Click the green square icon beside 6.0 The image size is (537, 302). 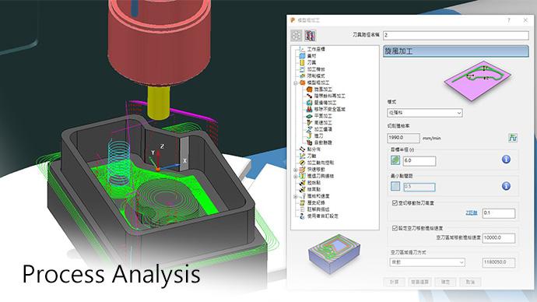(x=395, y=160)
